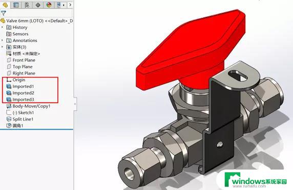Select the Imported3 feature icon
293x190 pixels.
(x=9, y=99)
